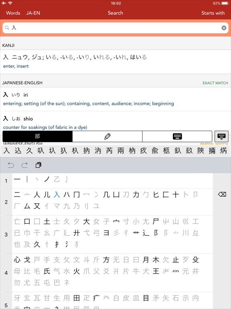Clear the search field with X icon
Viewport: 231px width, 309px height.
224,28
